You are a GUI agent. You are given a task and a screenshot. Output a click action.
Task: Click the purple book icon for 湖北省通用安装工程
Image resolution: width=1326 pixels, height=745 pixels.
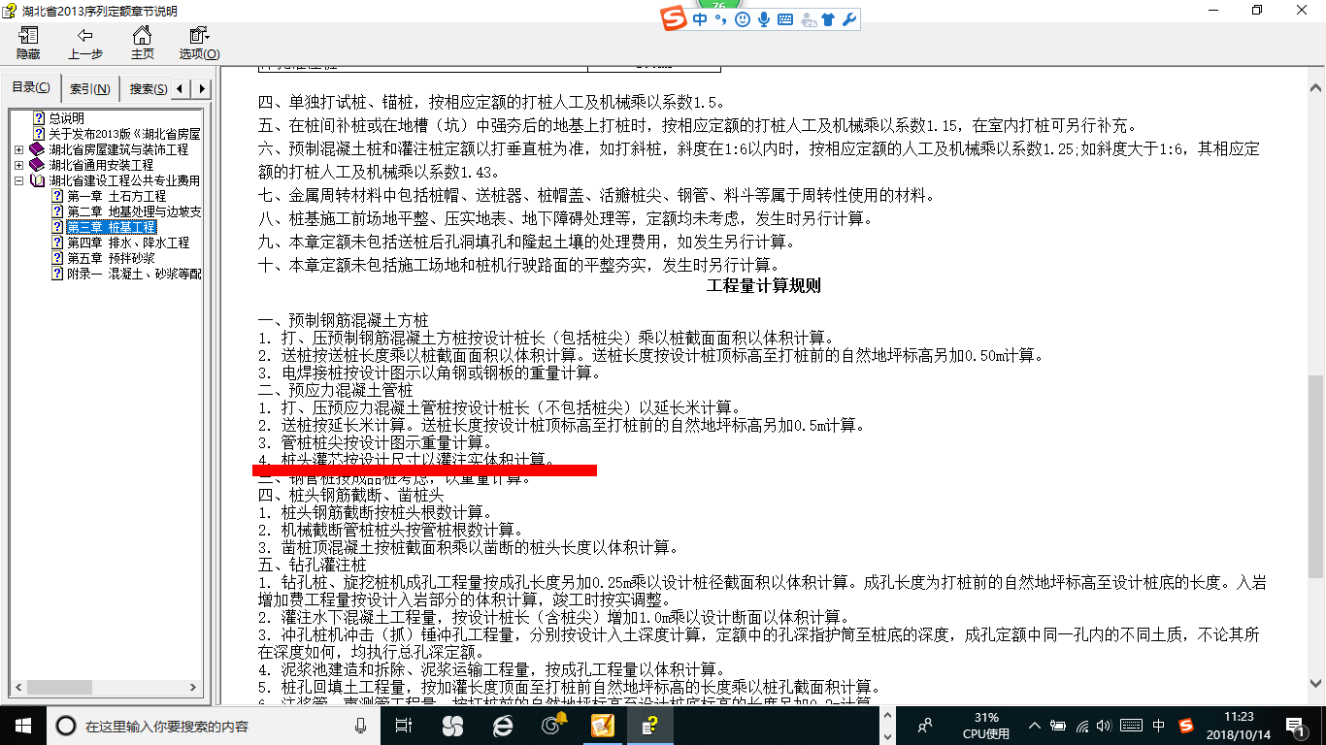click(37, 165)
